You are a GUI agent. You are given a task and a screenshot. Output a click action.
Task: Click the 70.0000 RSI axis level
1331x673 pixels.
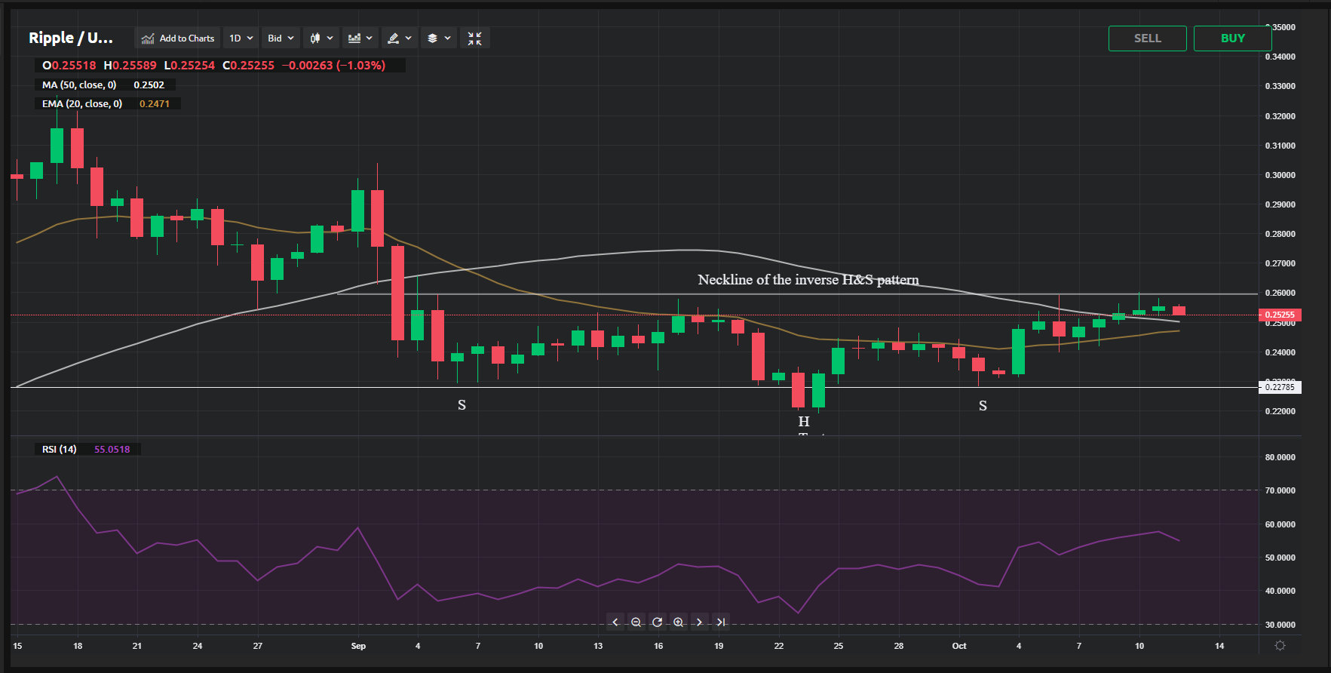[1280, 491]
